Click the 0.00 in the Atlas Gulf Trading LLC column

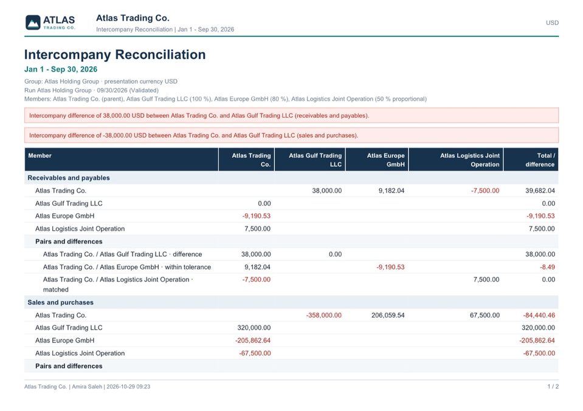(x=335, y=254)
